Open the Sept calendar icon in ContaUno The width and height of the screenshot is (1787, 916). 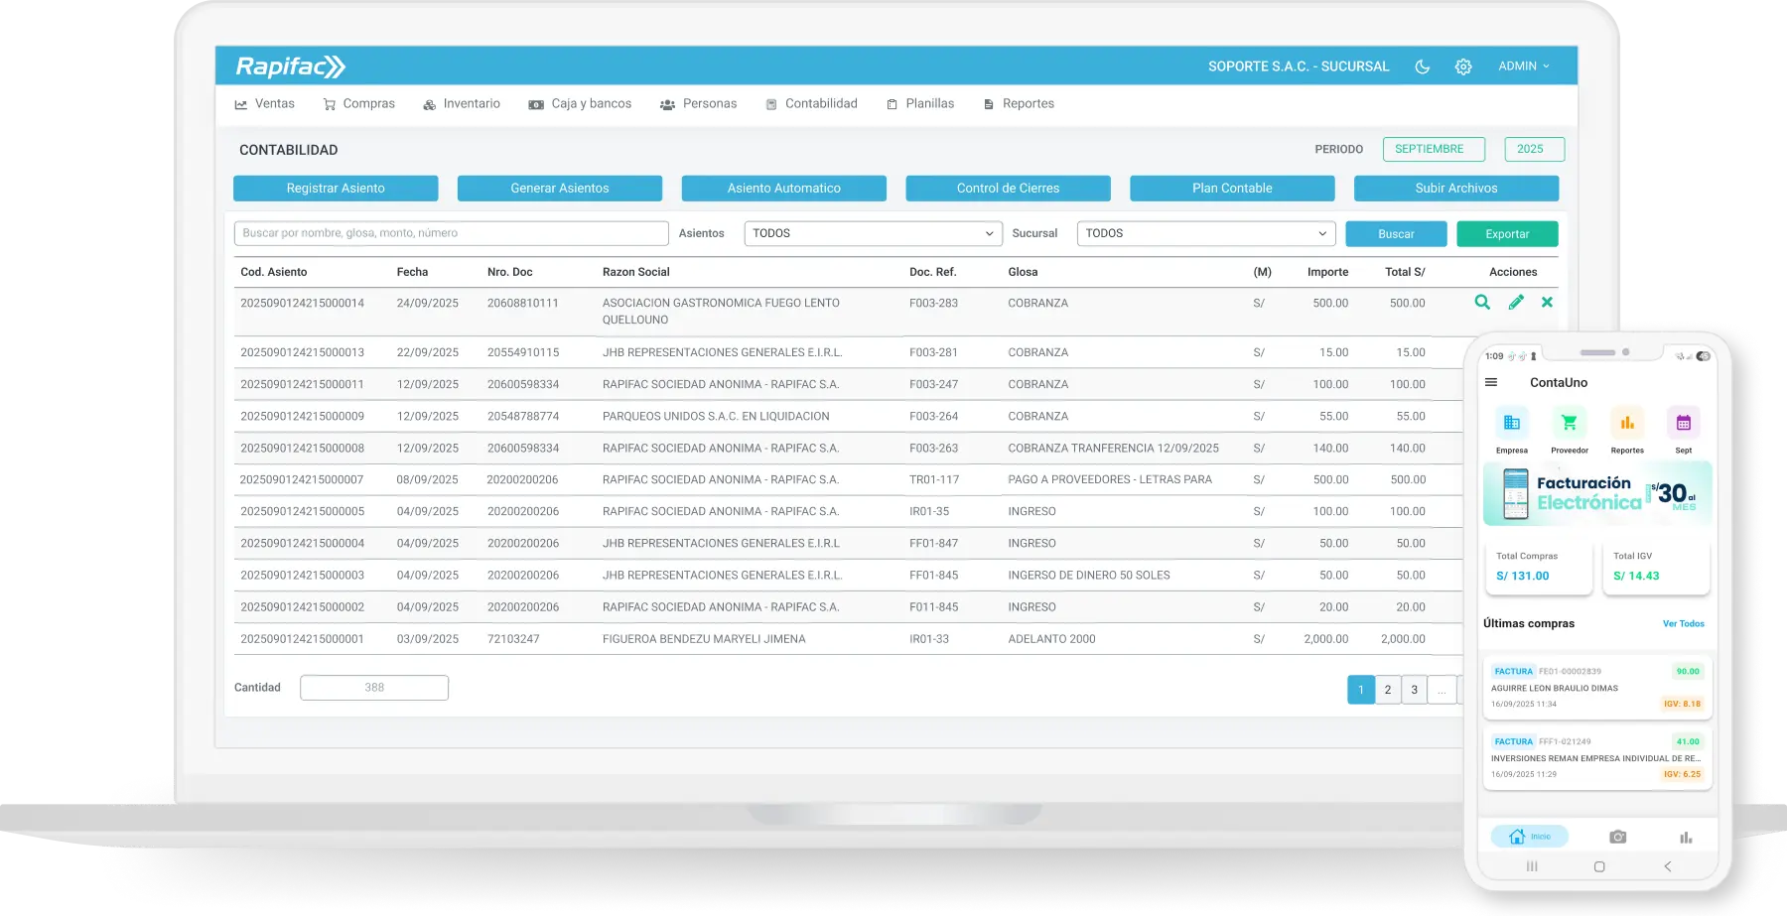coord(1684,424)
